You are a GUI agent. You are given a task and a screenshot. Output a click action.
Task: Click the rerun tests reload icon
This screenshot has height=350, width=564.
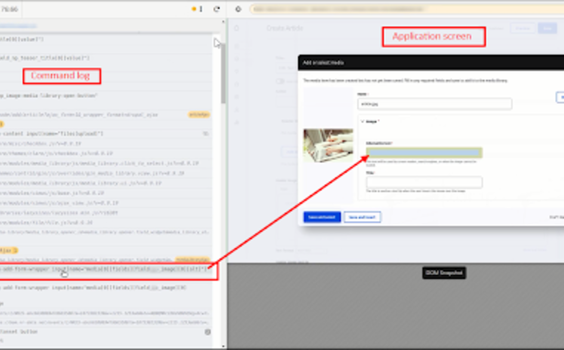pos(216,9)
